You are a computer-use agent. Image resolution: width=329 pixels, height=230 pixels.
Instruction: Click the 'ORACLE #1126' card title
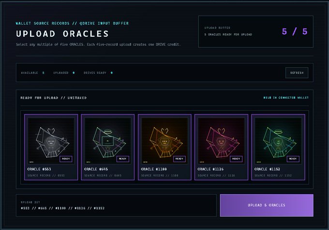tap(210, 169)
